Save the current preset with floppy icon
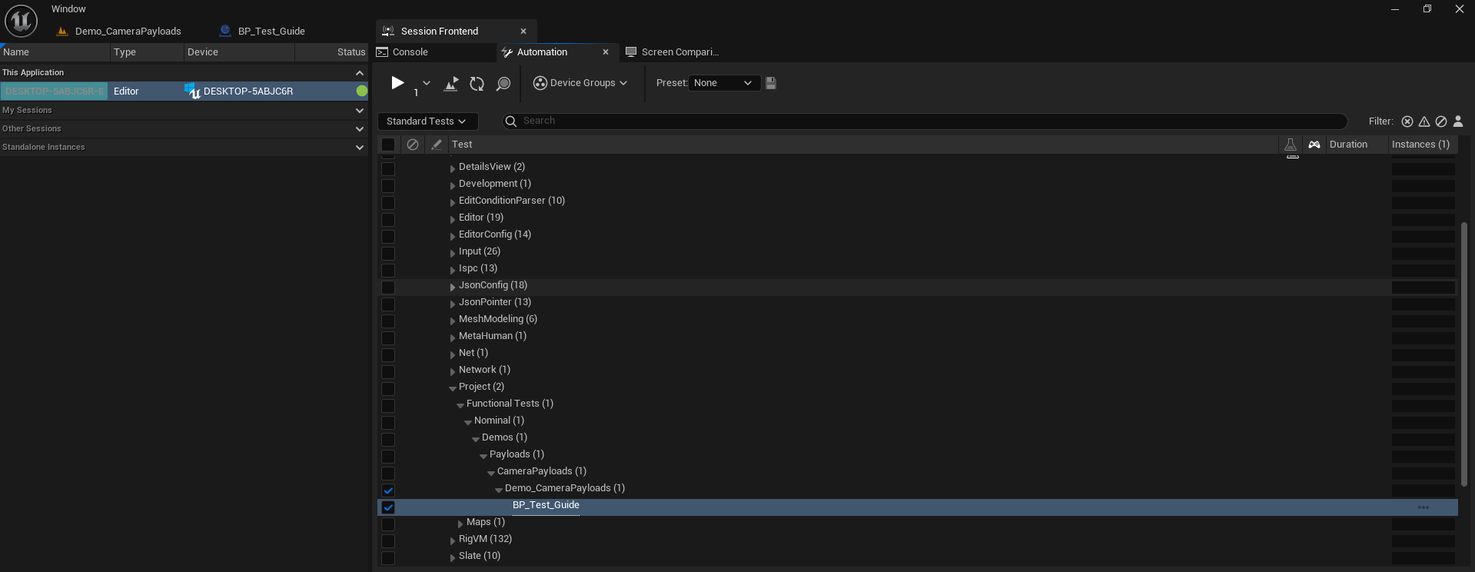Screen dimensions: 1475x572 point(771,83)
